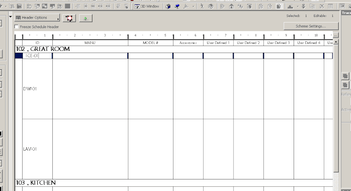Screen dimensions: 351x191
Task: Click the ruler marker between MANU and MODEL # columns
Action: tap(128, 37)
